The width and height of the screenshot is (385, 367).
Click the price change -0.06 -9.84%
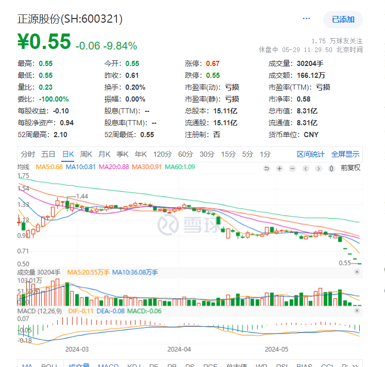107,46
